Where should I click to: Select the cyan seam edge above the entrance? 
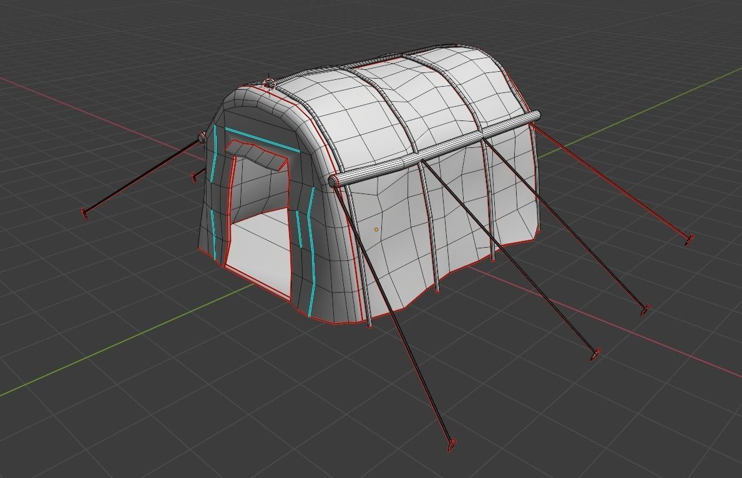coord(262,140)
